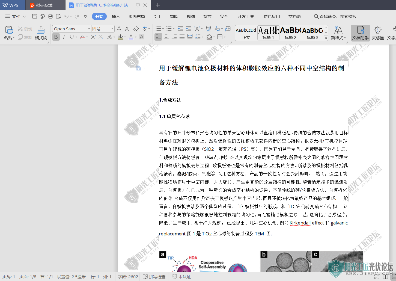Open the 稻壳商城 tab

(45, 5)
